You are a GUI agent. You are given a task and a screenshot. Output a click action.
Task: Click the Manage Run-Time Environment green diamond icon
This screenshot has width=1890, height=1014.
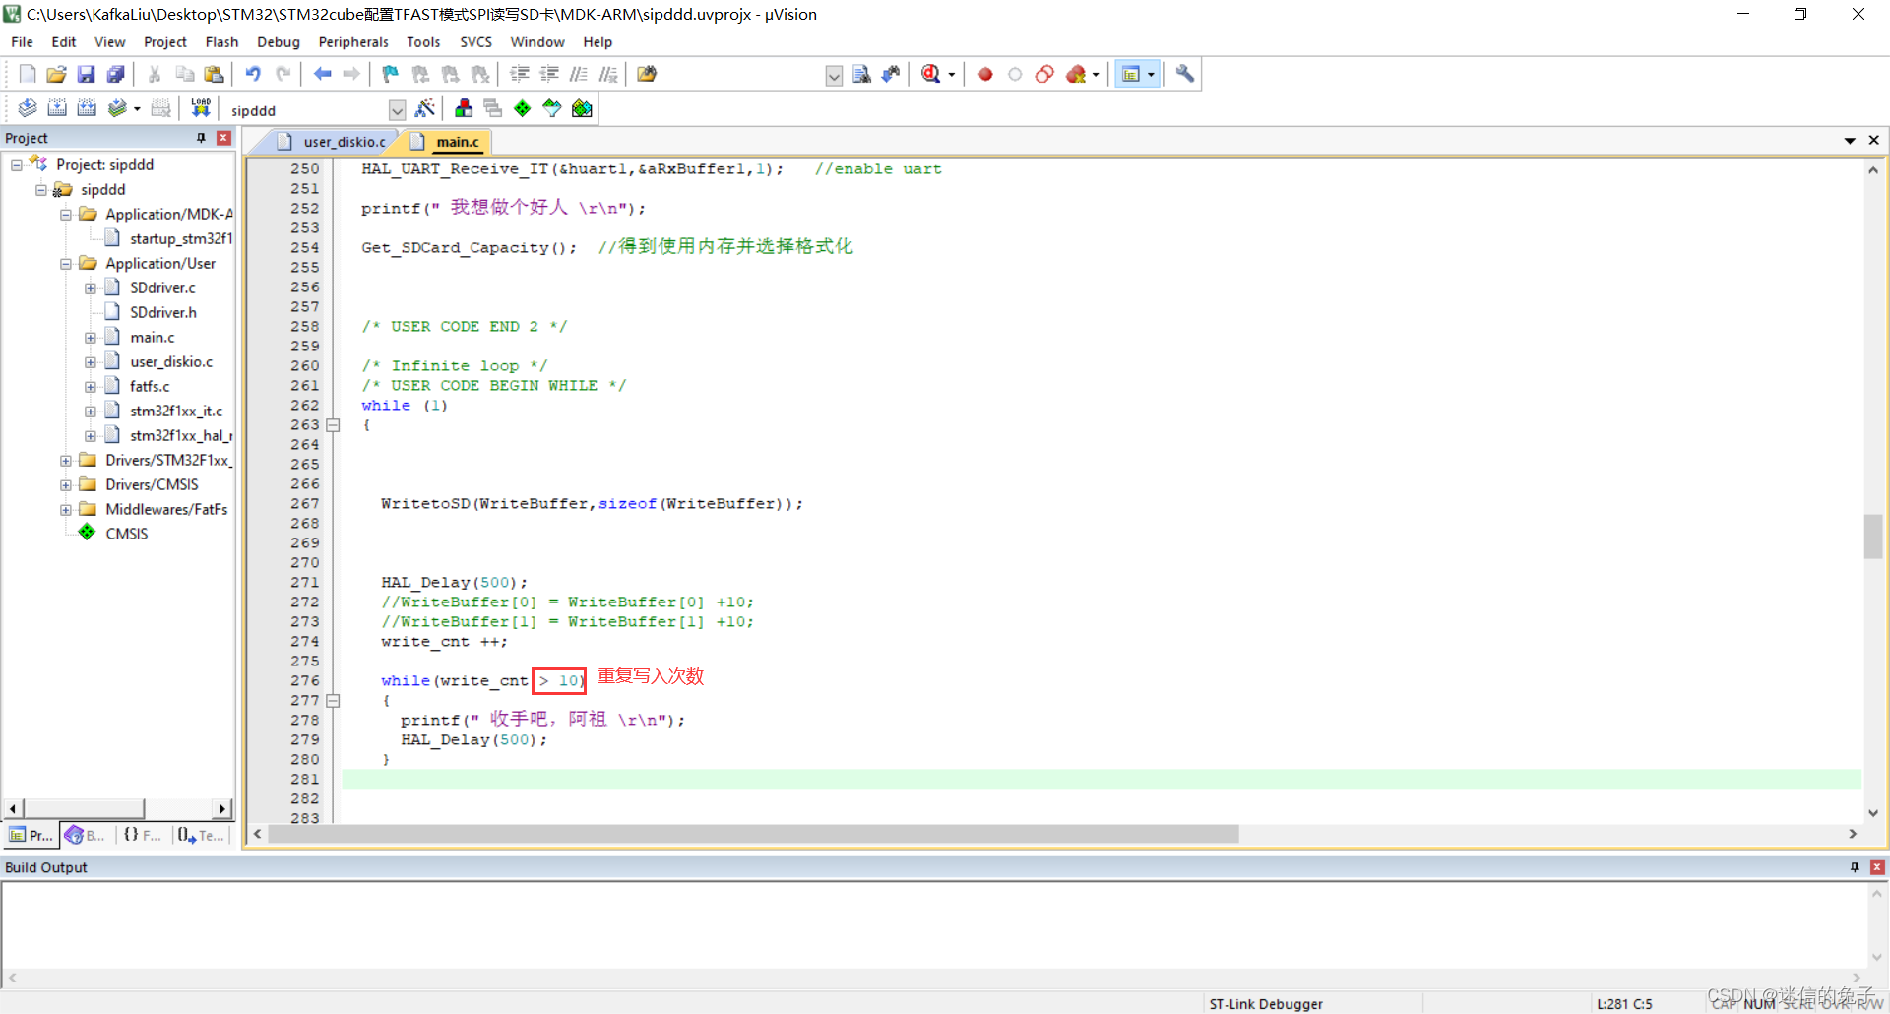point(523,108)
